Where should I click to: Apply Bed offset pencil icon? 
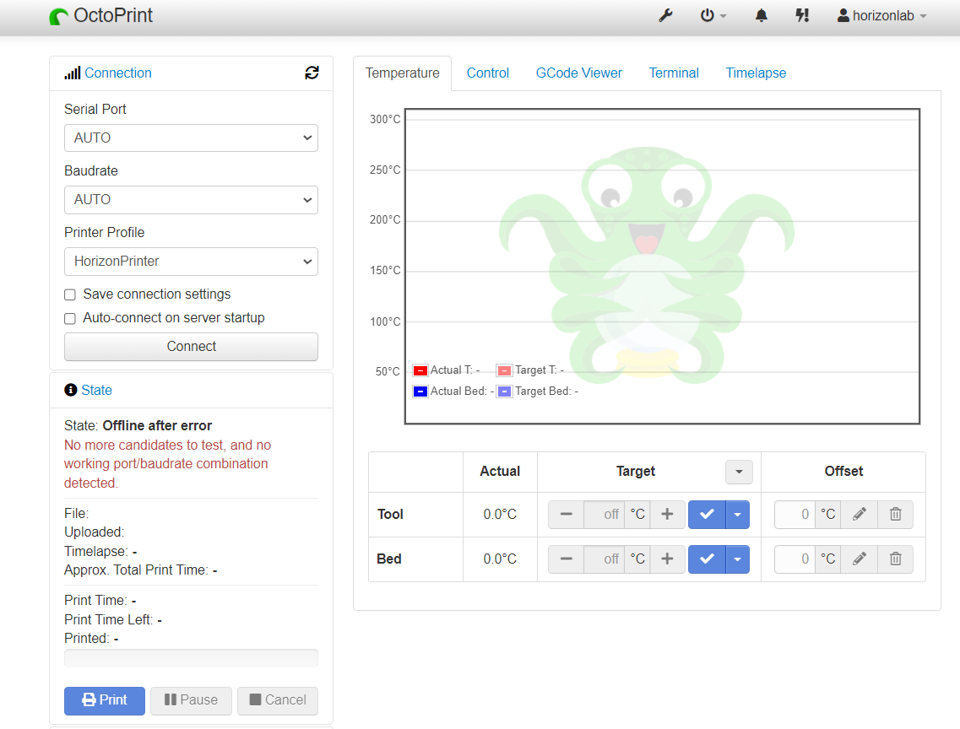(x=859, y=559)
